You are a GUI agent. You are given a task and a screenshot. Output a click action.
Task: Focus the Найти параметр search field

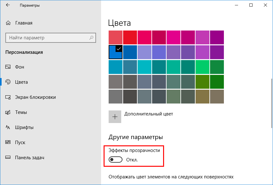(47, 38)
